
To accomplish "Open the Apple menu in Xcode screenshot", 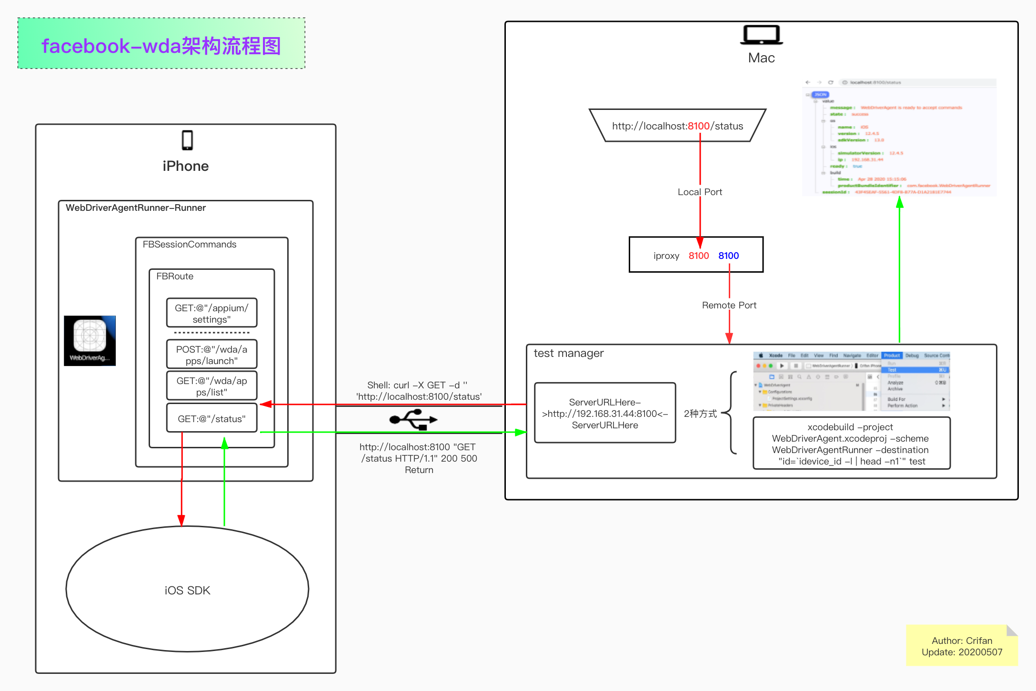I will pos(761,355).
